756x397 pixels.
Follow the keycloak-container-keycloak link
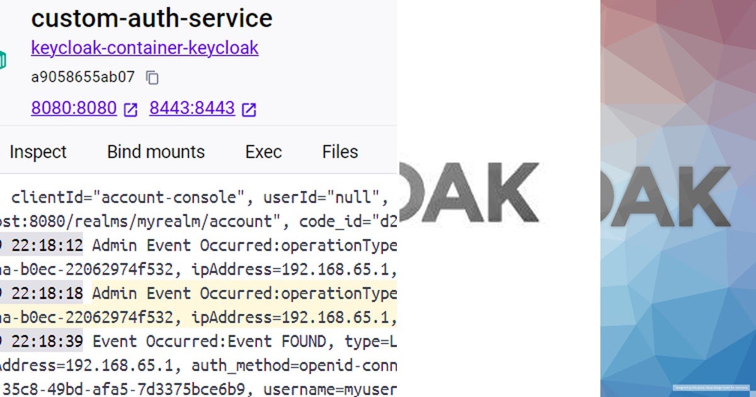click(144, 48)
